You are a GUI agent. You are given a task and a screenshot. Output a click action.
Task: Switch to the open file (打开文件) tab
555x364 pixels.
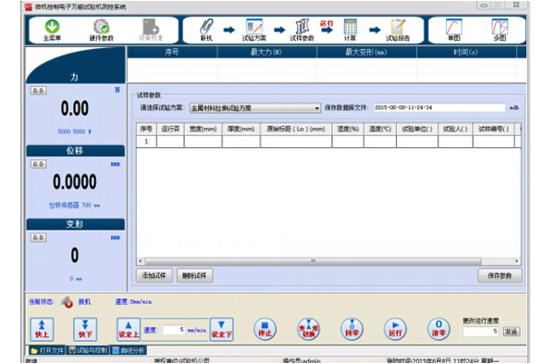pos(47,350)
